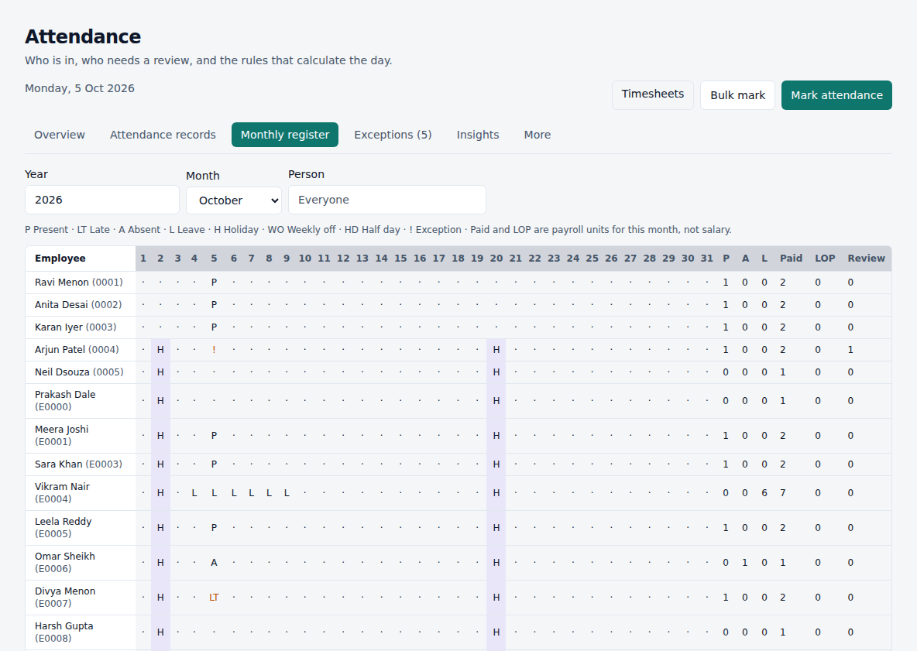Click the Mark attendance button
Image resolution: width=917 pixels, height=651 pixels.
point(836,95)
